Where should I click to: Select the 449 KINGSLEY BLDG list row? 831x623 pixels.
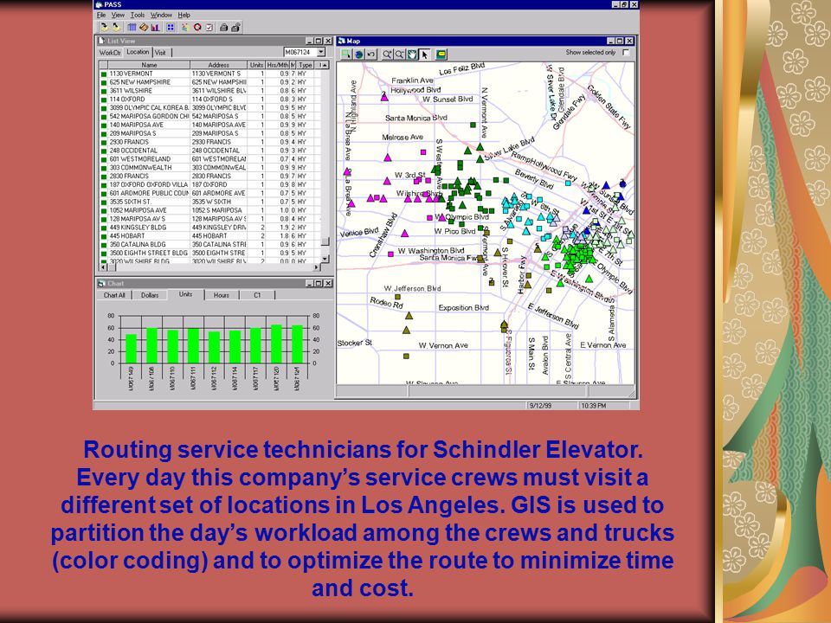coord(209,228)
